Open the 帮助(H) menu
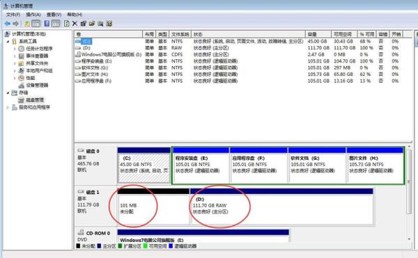 [75, 15]
